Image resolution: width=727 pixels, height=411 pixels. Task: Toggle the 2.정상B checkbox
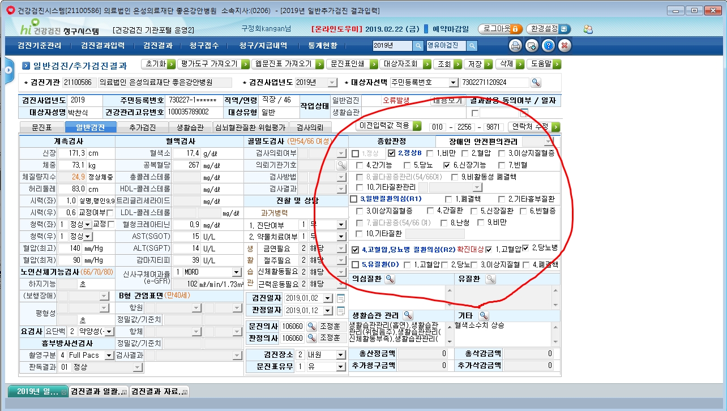(391, 153)
